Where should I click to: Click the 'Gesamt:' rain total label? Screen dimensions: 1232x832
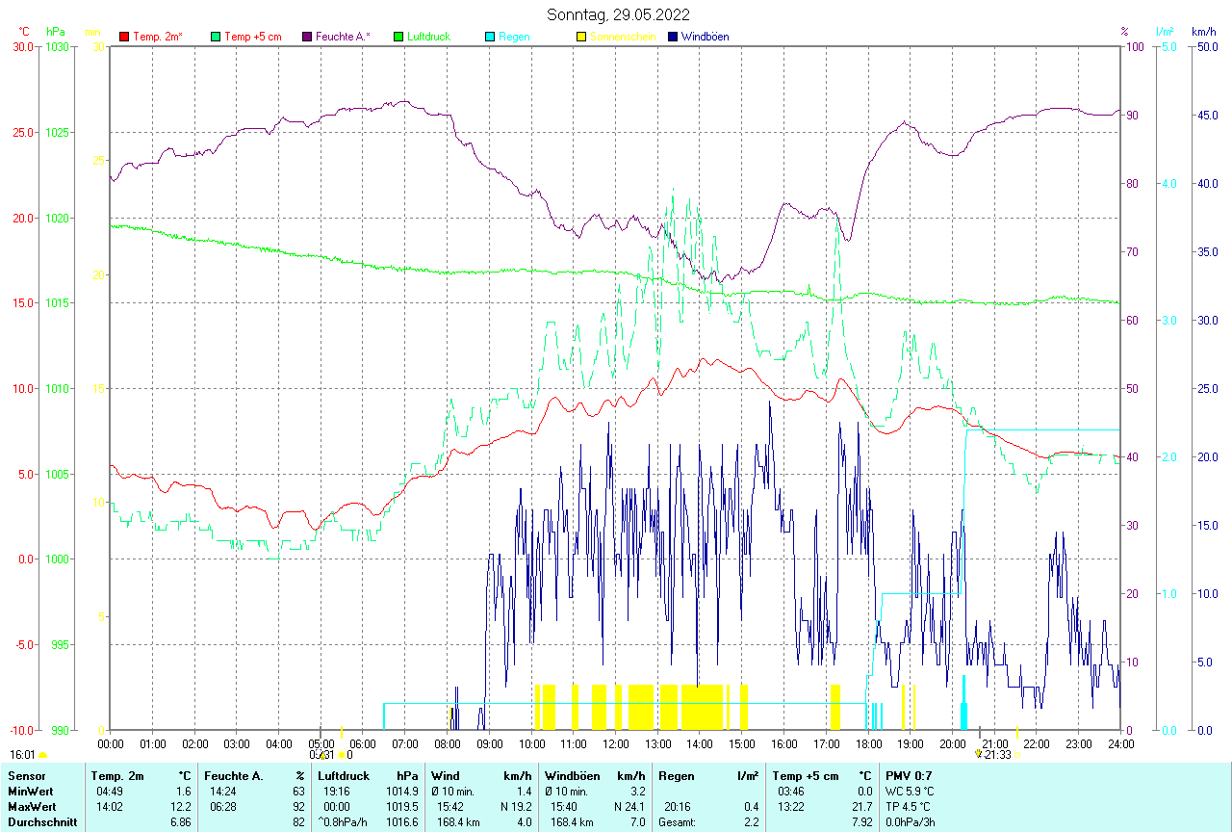point(678,822)
